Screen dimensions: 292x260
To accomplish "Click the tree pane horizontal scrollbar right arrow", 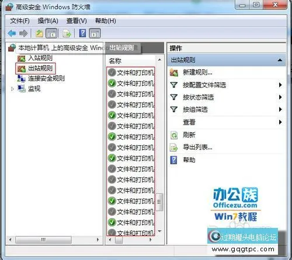I will pyautogui.click(x=98, y=240).
